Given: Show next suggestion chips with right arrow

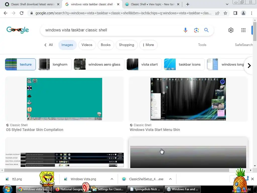Looking at the screenshot, I should coord(249,66).
